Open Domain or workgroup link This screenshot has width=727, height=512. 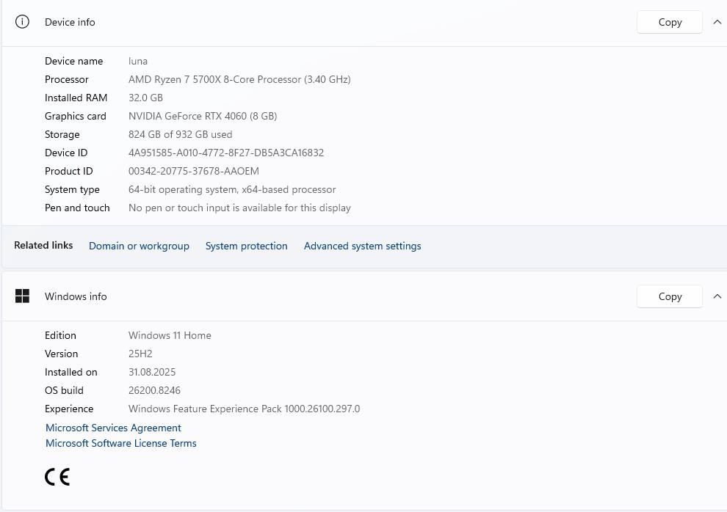139,246
